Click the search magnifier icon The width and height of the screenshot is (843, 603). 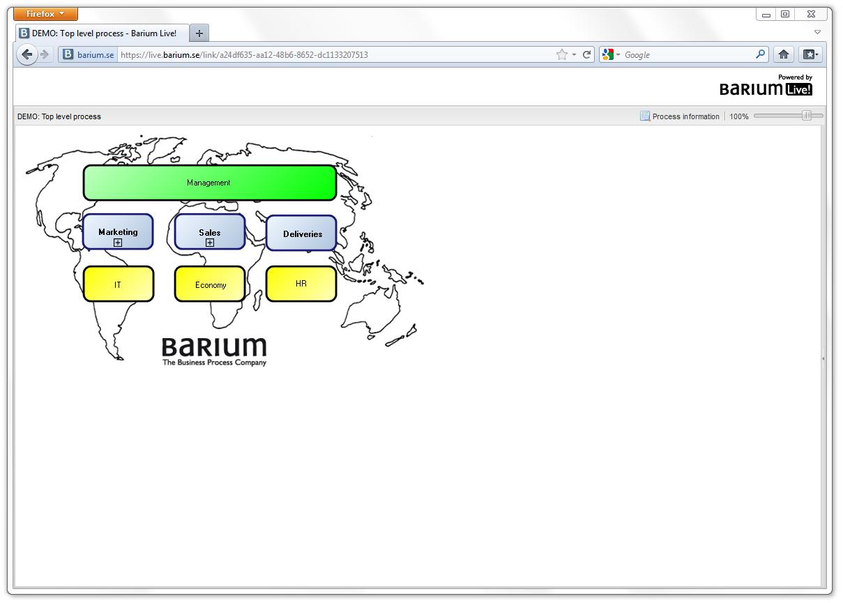click(x=760, y=54)
